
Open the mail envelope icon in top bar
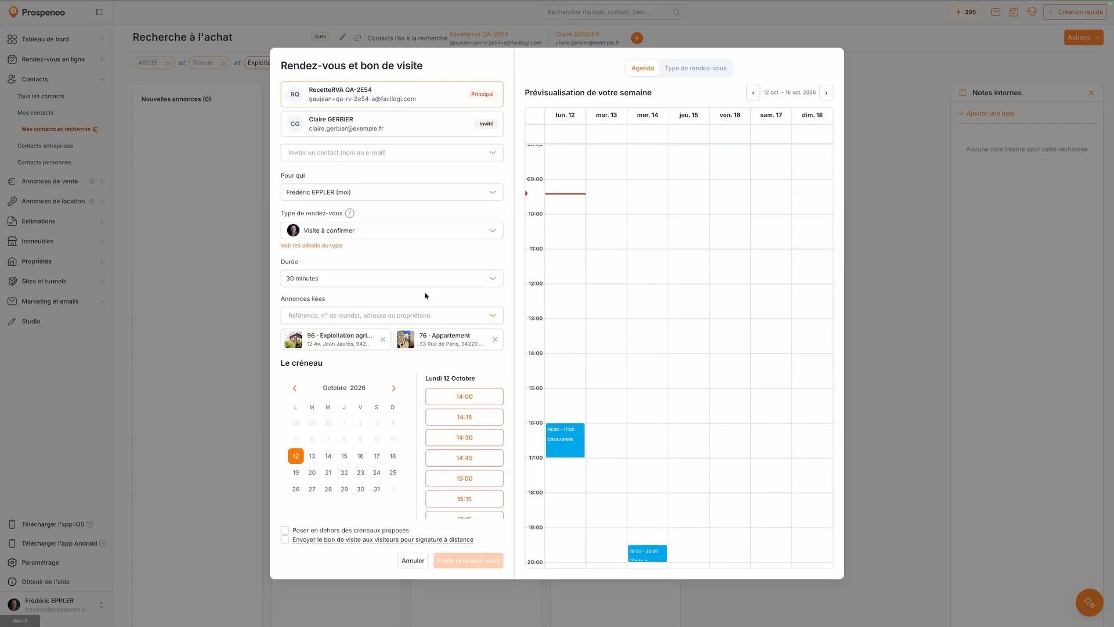coord(996,12)
